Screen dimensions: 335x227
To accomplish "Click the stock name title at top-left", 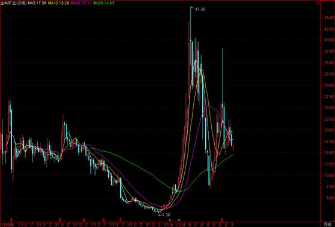I will (x=14, y=3).
